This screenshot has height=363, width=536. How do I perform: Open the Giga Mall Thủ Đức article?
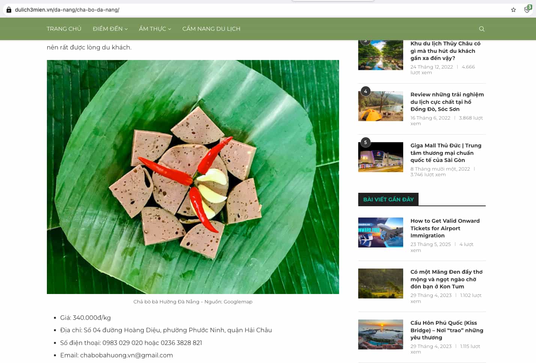click(x=446, y=153)
